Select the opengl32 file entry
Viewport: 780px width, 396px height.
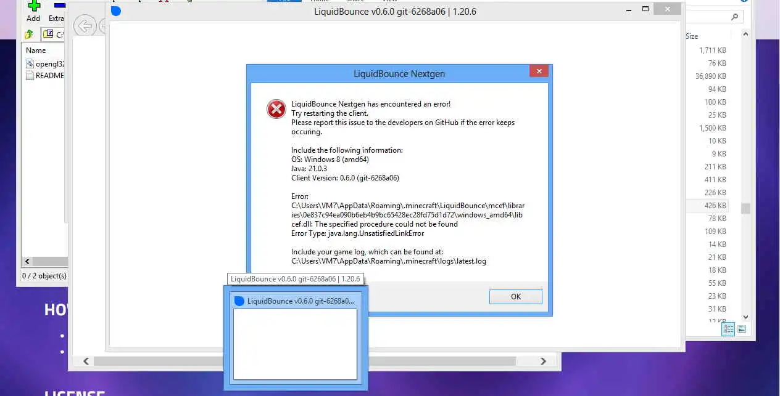coord(46,63)
